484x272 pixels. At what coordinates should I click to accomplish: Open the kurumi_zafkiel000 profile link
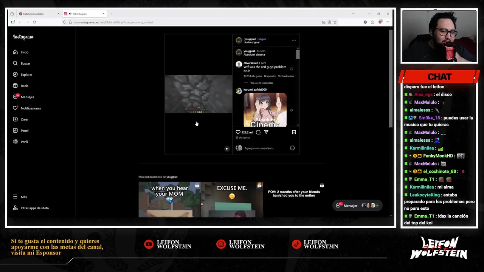coord(255,90)
